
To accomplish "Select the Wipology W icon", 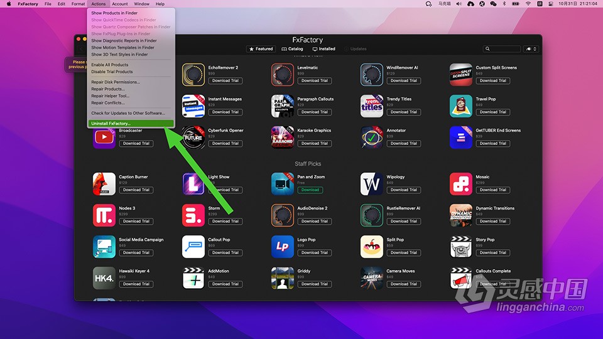I will tap(371, 184).
